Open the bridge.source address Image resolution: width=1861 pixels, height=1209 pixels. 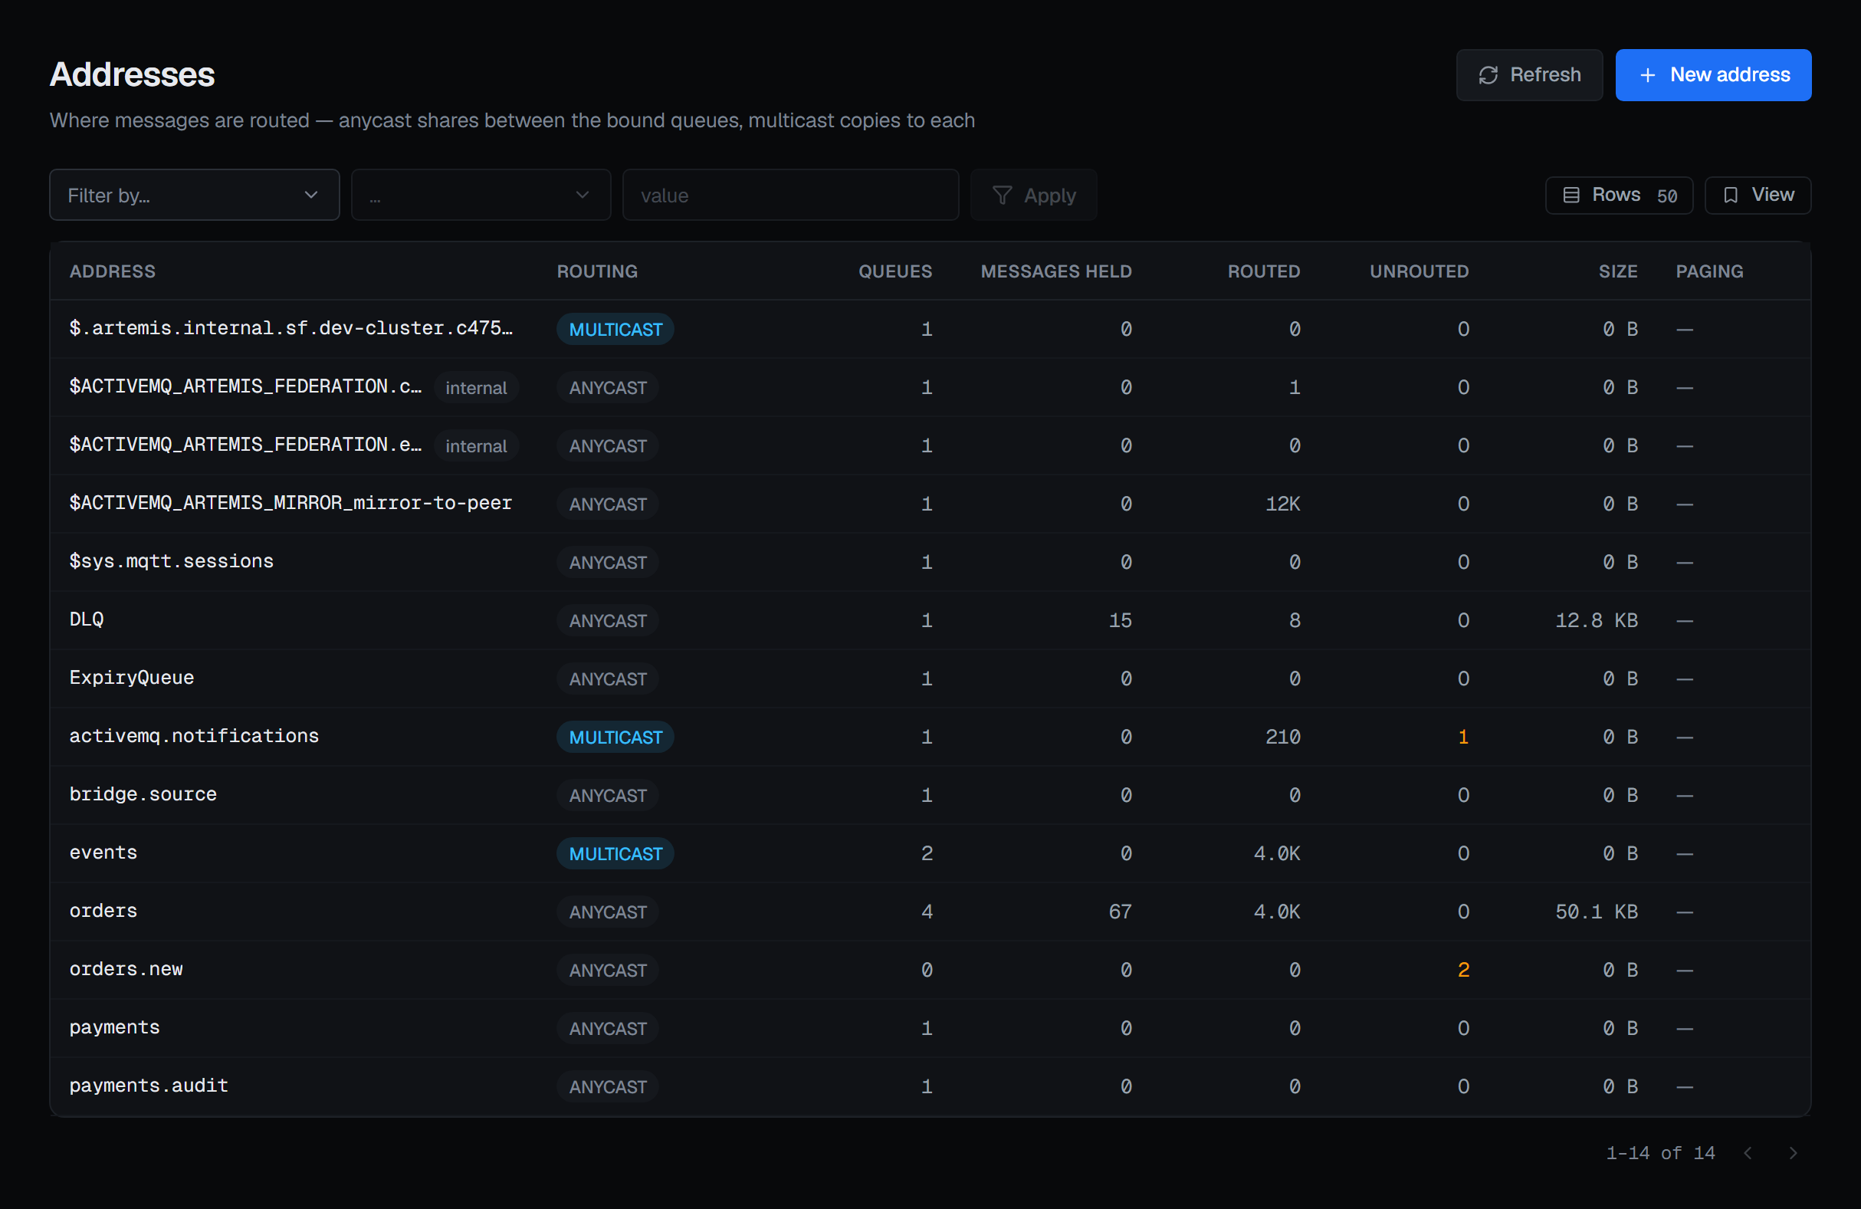[x=143, y=794]
